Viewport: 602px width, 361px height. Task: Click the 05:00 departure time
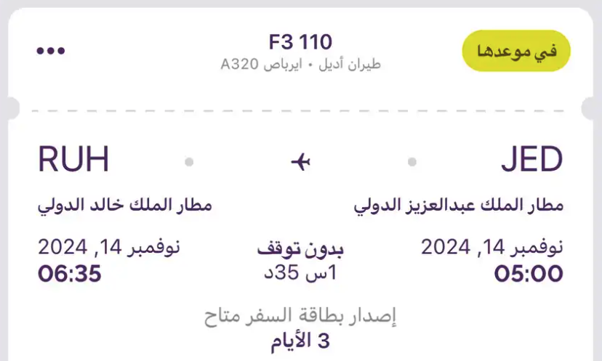[x=529, y=275]
